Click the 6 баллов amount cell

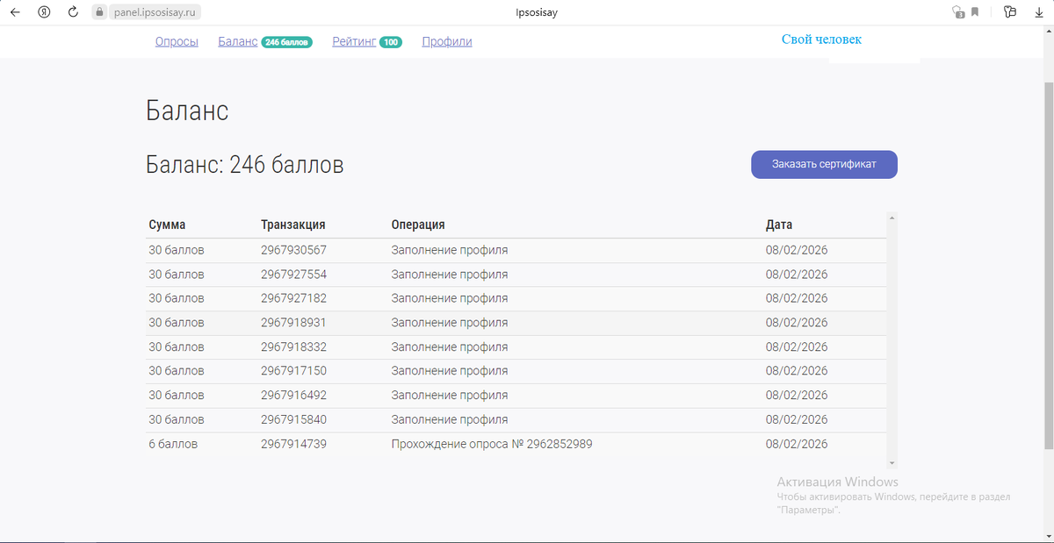click(x=173, y=444)
